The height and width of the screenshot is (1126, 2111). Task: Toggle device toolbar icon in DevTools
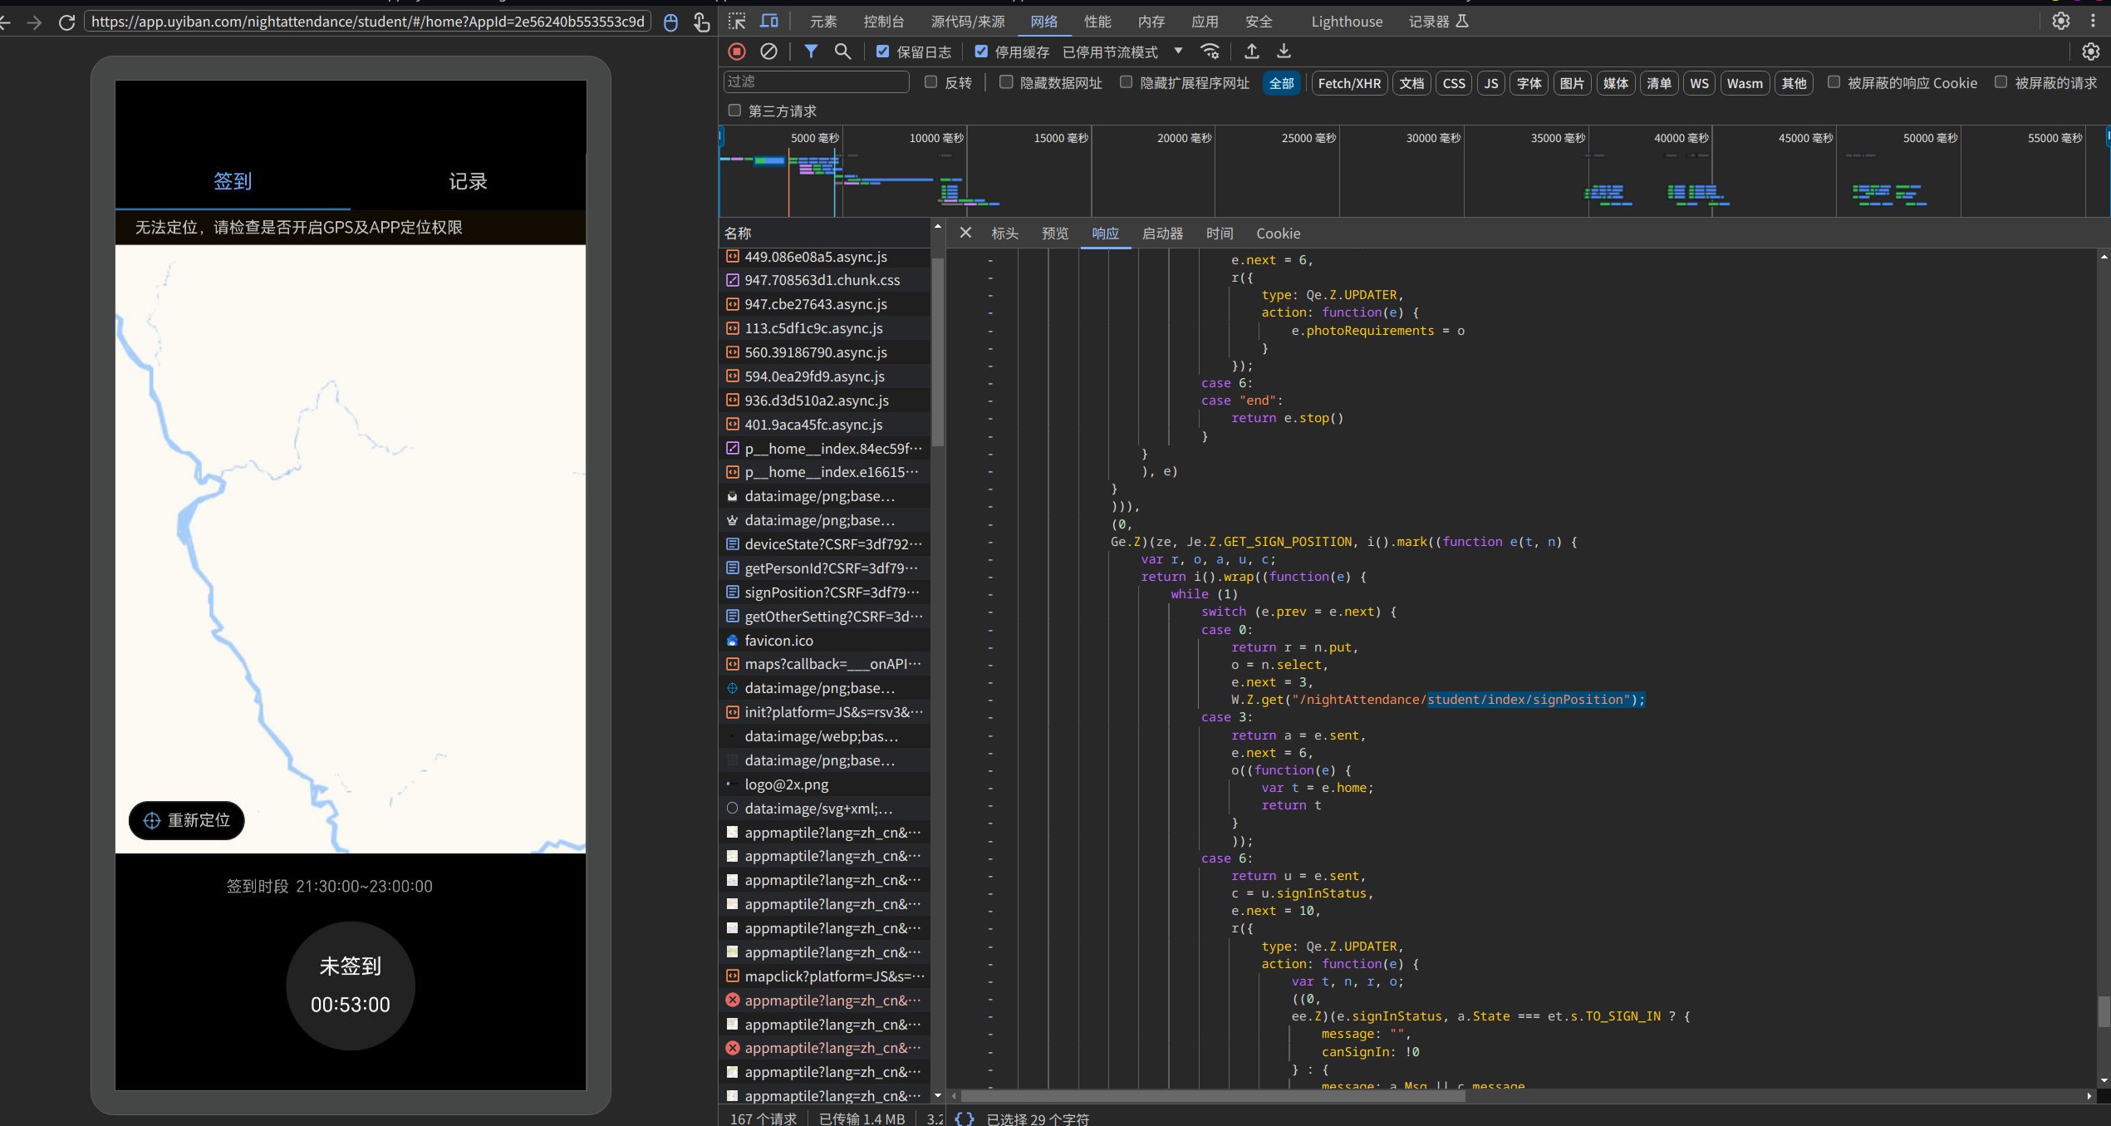coord(769,22)
